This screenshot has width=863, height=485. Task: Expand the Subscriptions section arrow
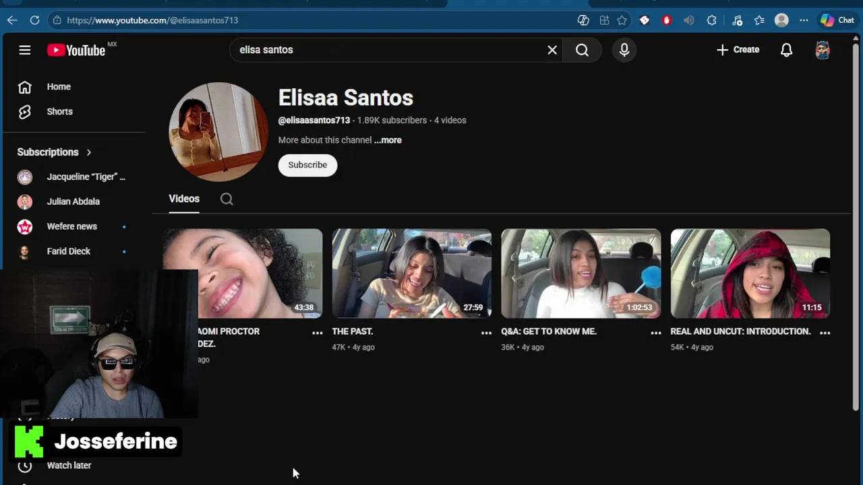88,152
